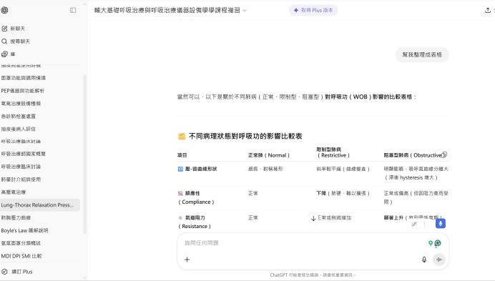
Task: Open the PEP儀器與功能解析 chat
Action: (x=23, y=91)
